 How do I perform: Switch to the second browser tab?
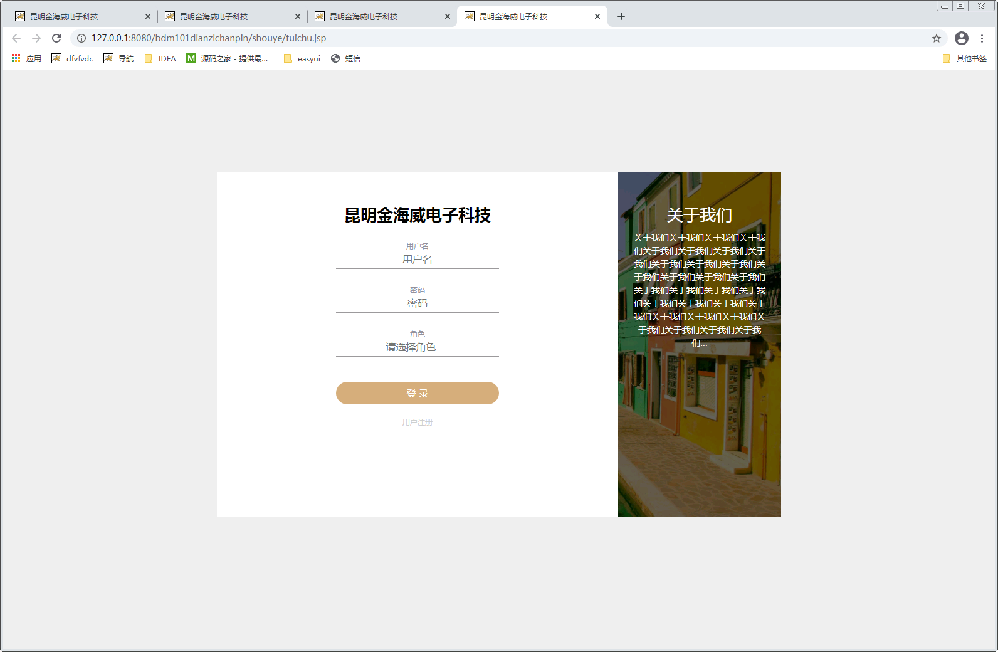(232, 16)
